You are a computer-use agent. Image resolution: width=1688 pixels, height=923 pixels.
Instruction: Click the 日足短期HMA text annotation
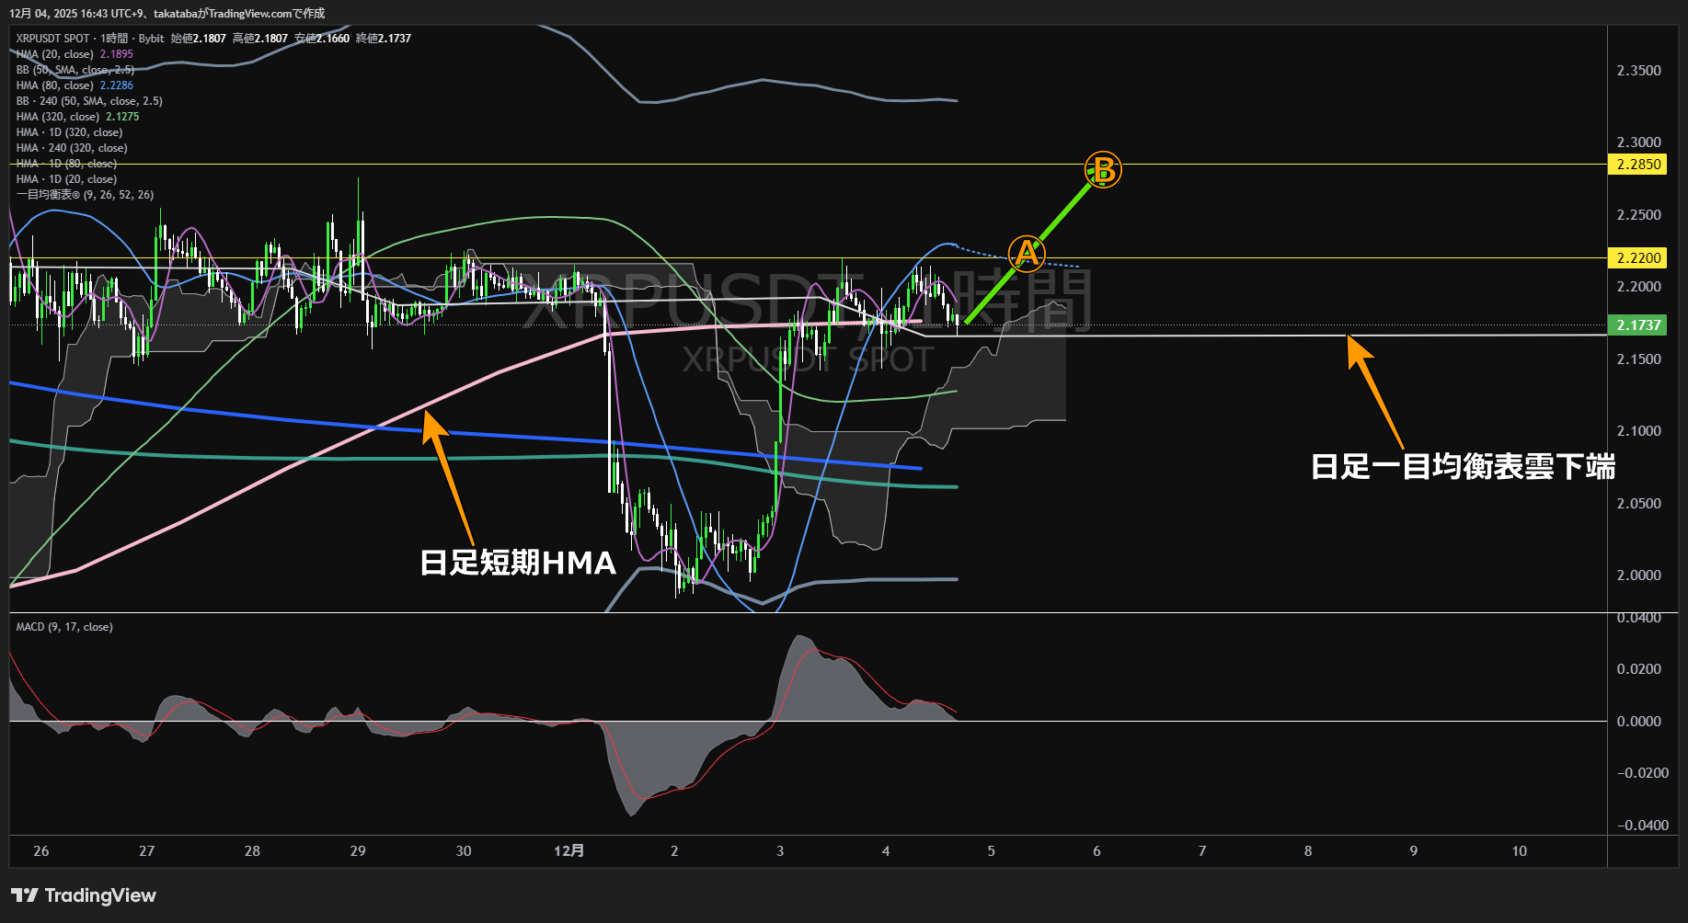[x=518, y=563]
